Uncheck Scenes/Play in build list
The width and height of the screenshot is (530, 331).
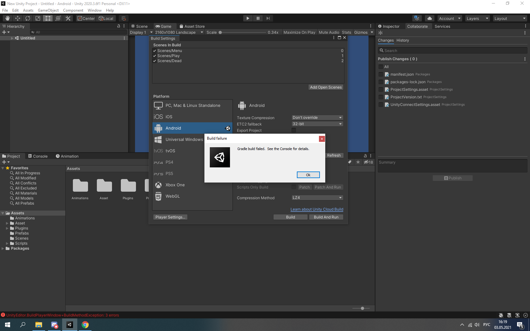[x=155, y=56]
